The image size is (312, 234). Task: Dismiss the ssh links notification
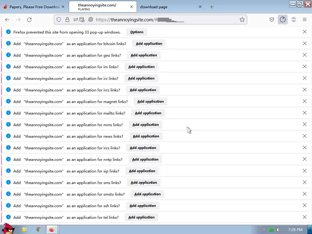tap(304, 205)
